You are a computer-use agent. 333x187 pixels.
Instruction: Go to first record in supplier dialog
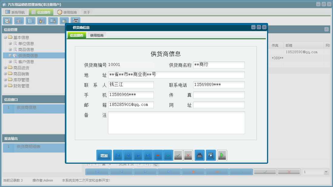(118, 155)
